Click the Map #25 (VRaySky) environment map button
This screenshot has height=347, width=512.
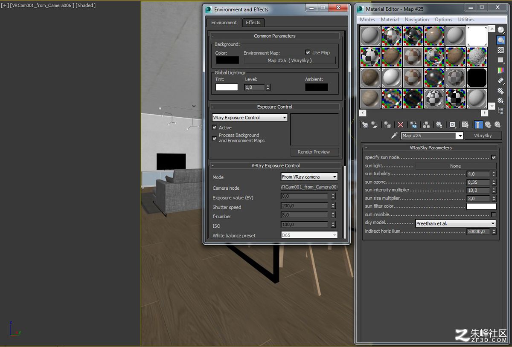290,61
